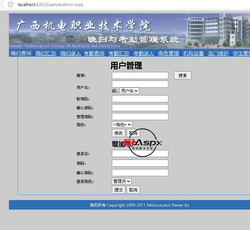Screen dimensions: 250x230
Task: Open the 区门维护 menu link
Action: click(218, 54)
